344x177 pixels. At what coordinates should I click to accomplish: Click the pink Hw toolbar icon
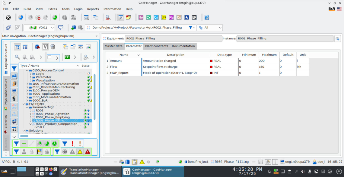(141, 17)
